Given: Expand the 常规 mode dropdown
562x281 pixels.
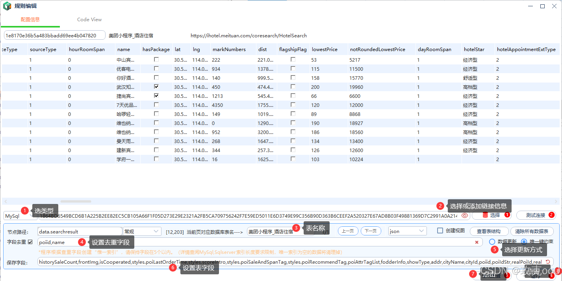Looking at the screenshot, I should pos(142,231).
